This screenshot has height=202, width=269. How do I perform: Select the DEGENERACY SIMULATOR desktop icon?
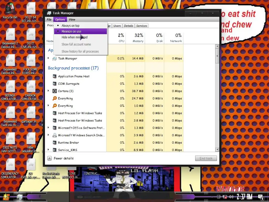10,169
